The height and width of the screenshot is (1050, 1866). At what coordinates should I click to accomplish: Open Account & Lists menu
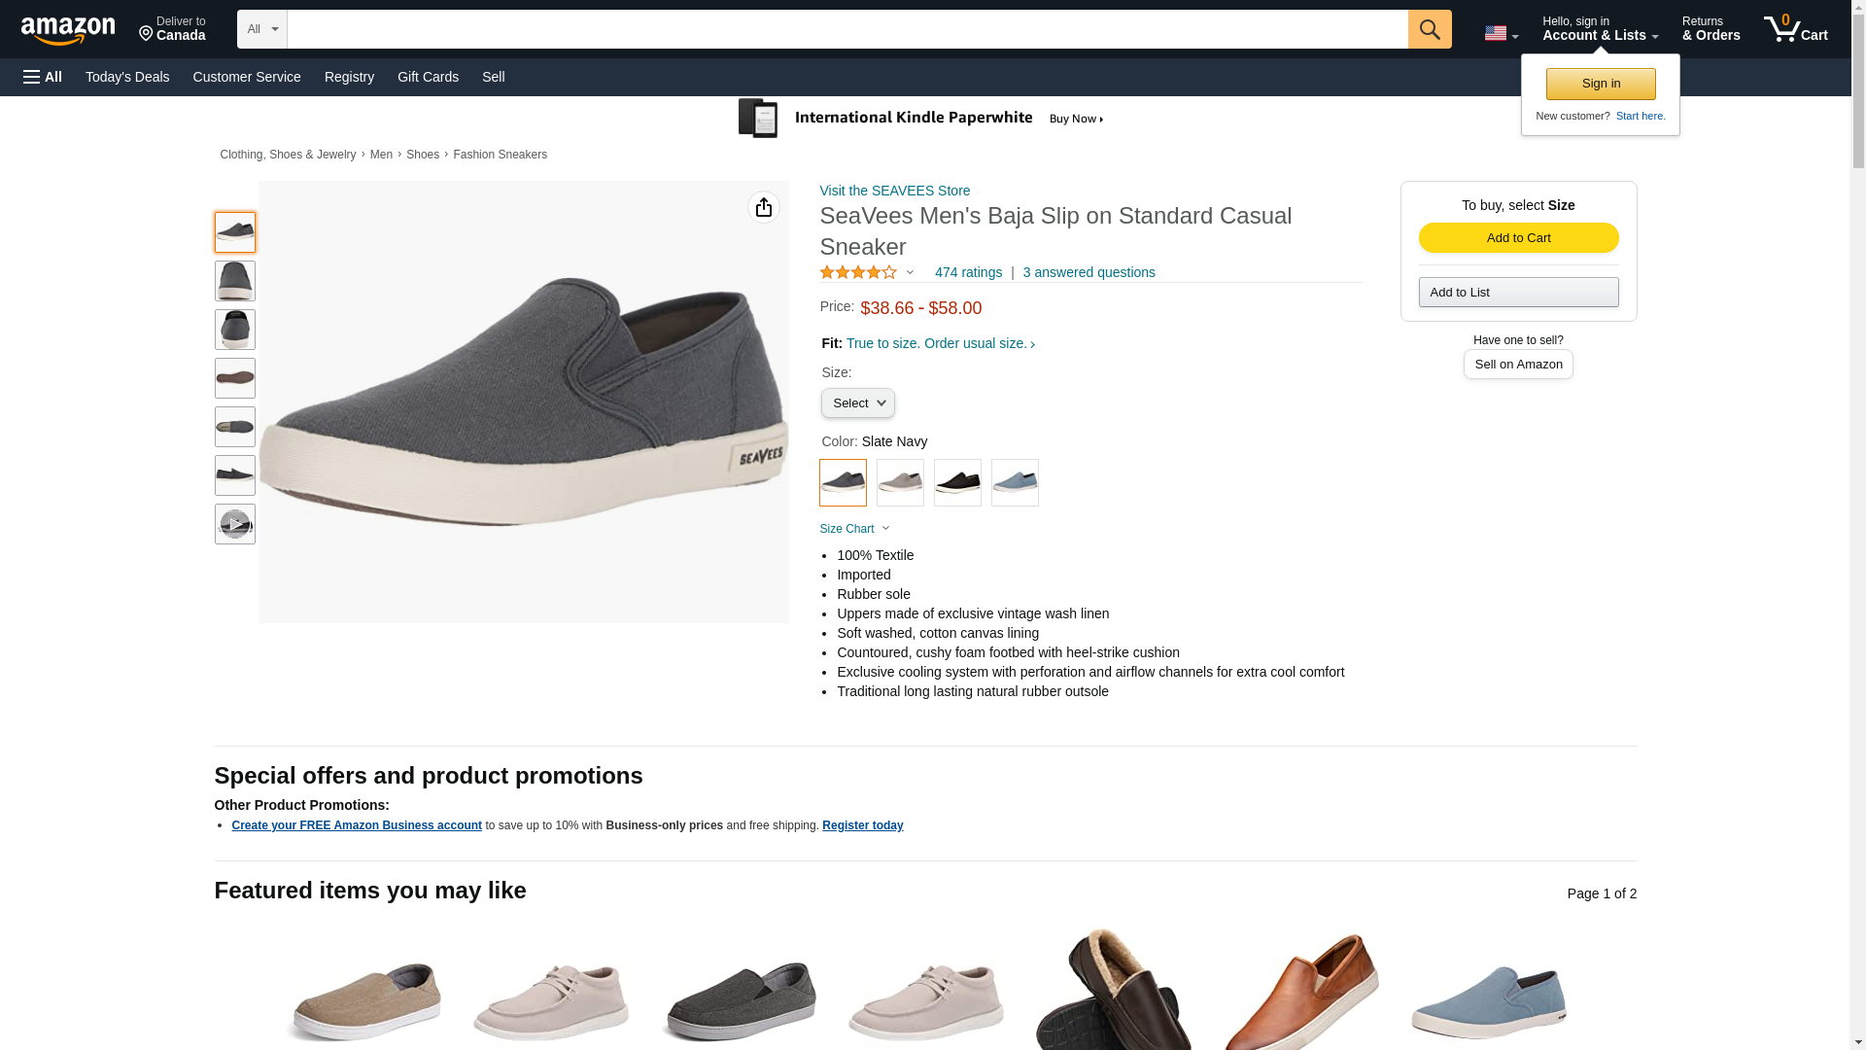pos(1600,29)
